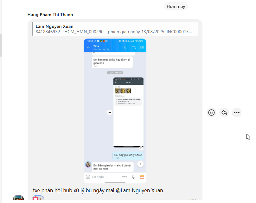Open the emoji reaction picker
The image size is (256, 203).
(x=211, y=113)
